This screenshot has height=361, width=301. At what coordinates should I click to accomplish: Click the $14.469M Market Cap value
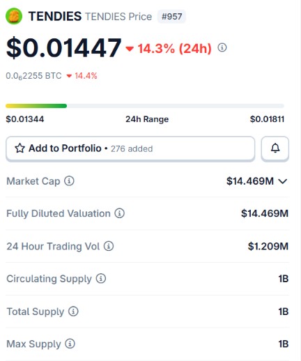250,181
